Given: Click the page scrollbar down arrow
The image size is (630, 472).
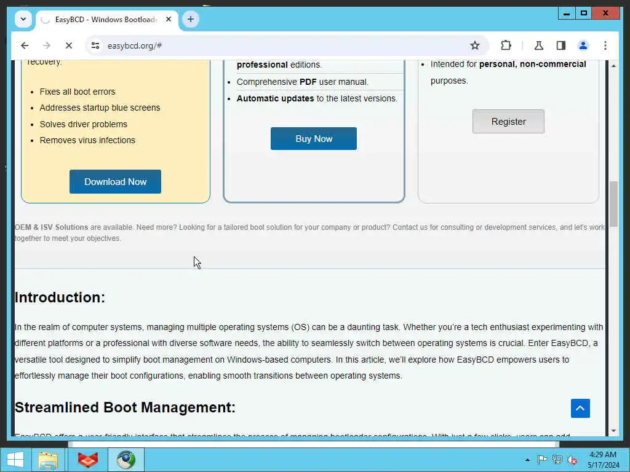Looking at the screenshot, I should pyautogui.click(x=613, y=431).
